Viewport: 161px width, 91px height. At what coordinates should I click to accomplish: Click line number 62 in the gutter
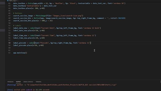tap(9, 53)
